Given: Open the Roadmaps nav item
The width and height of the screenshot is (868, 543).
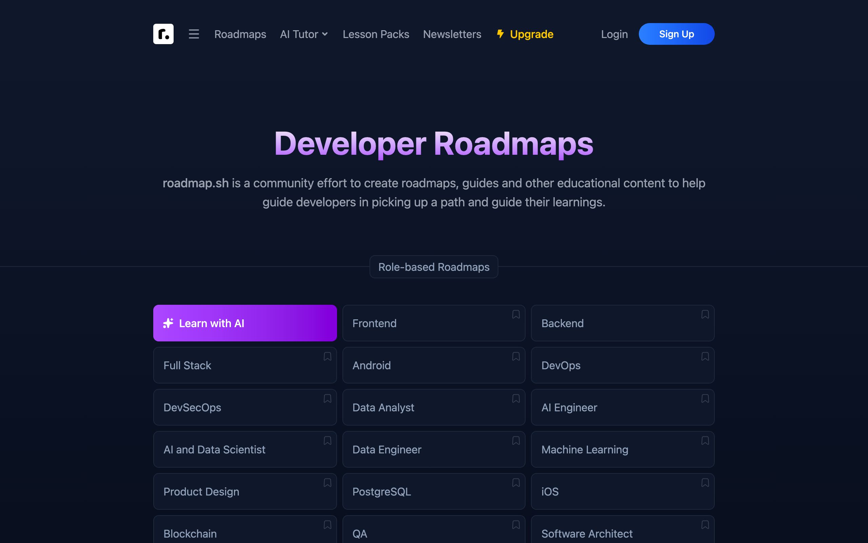Looking at the screenshot, I should [x=240, y=34].
